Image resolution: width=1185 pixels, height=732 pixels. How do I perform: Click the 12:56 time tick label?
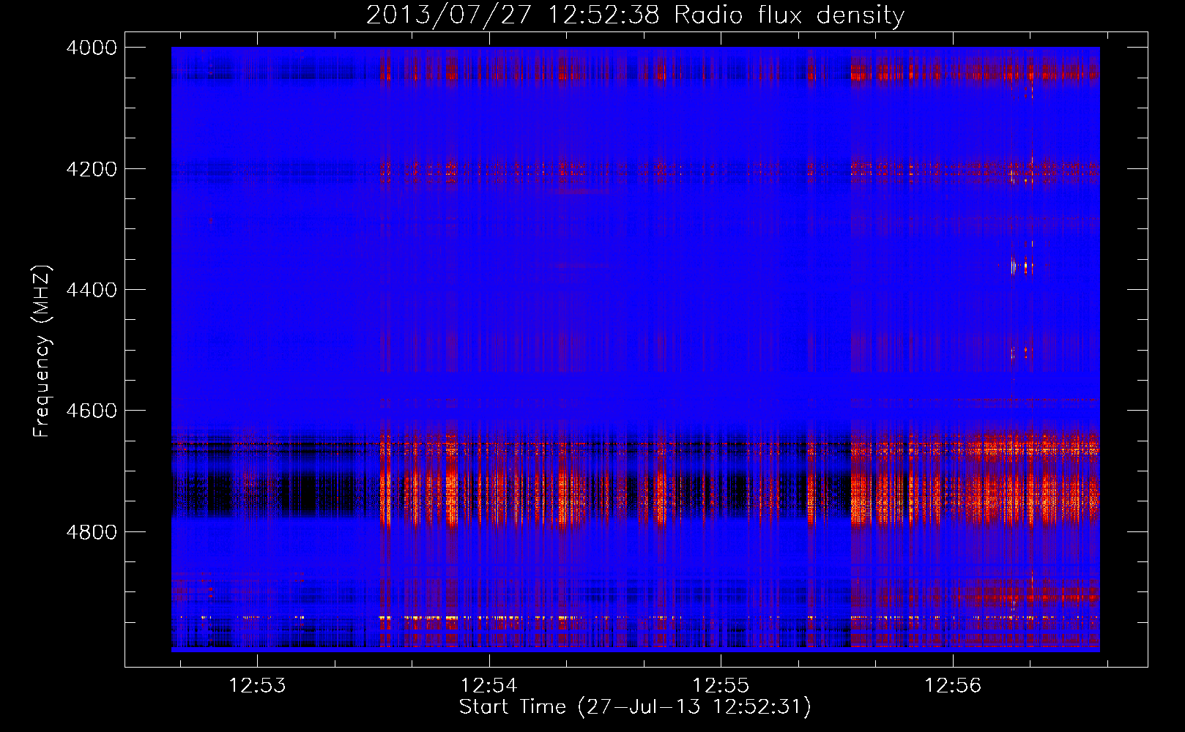click(x=953, y=686)
